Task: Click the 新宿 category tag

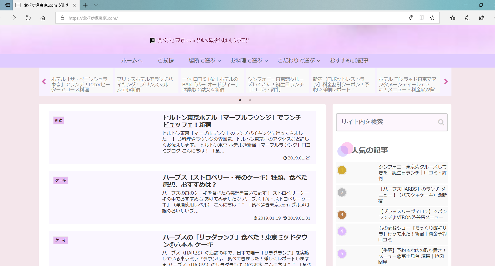Action: [x=59, y=120]
